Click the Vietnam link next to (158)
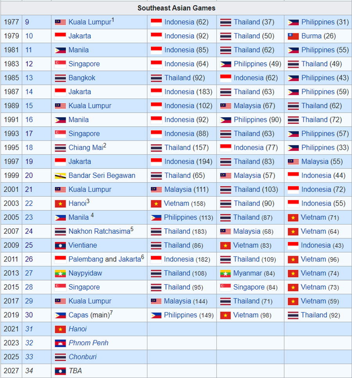Viewport: 352px width, 378px height. 176,204
